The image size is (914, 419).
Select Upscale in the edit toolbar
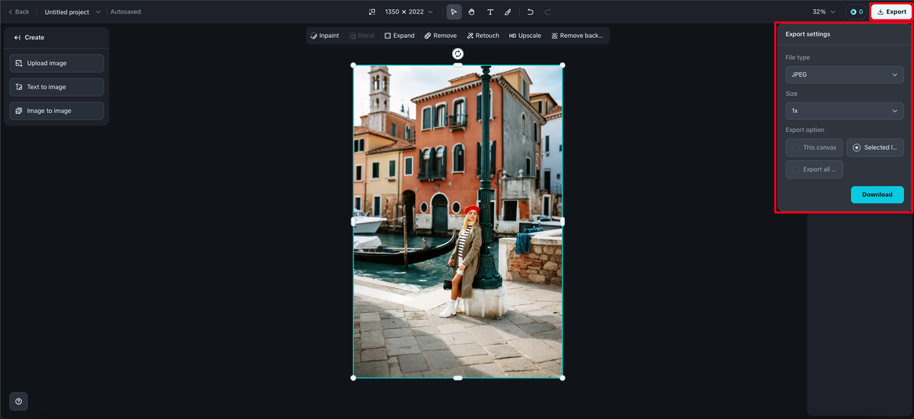(525, 36)
